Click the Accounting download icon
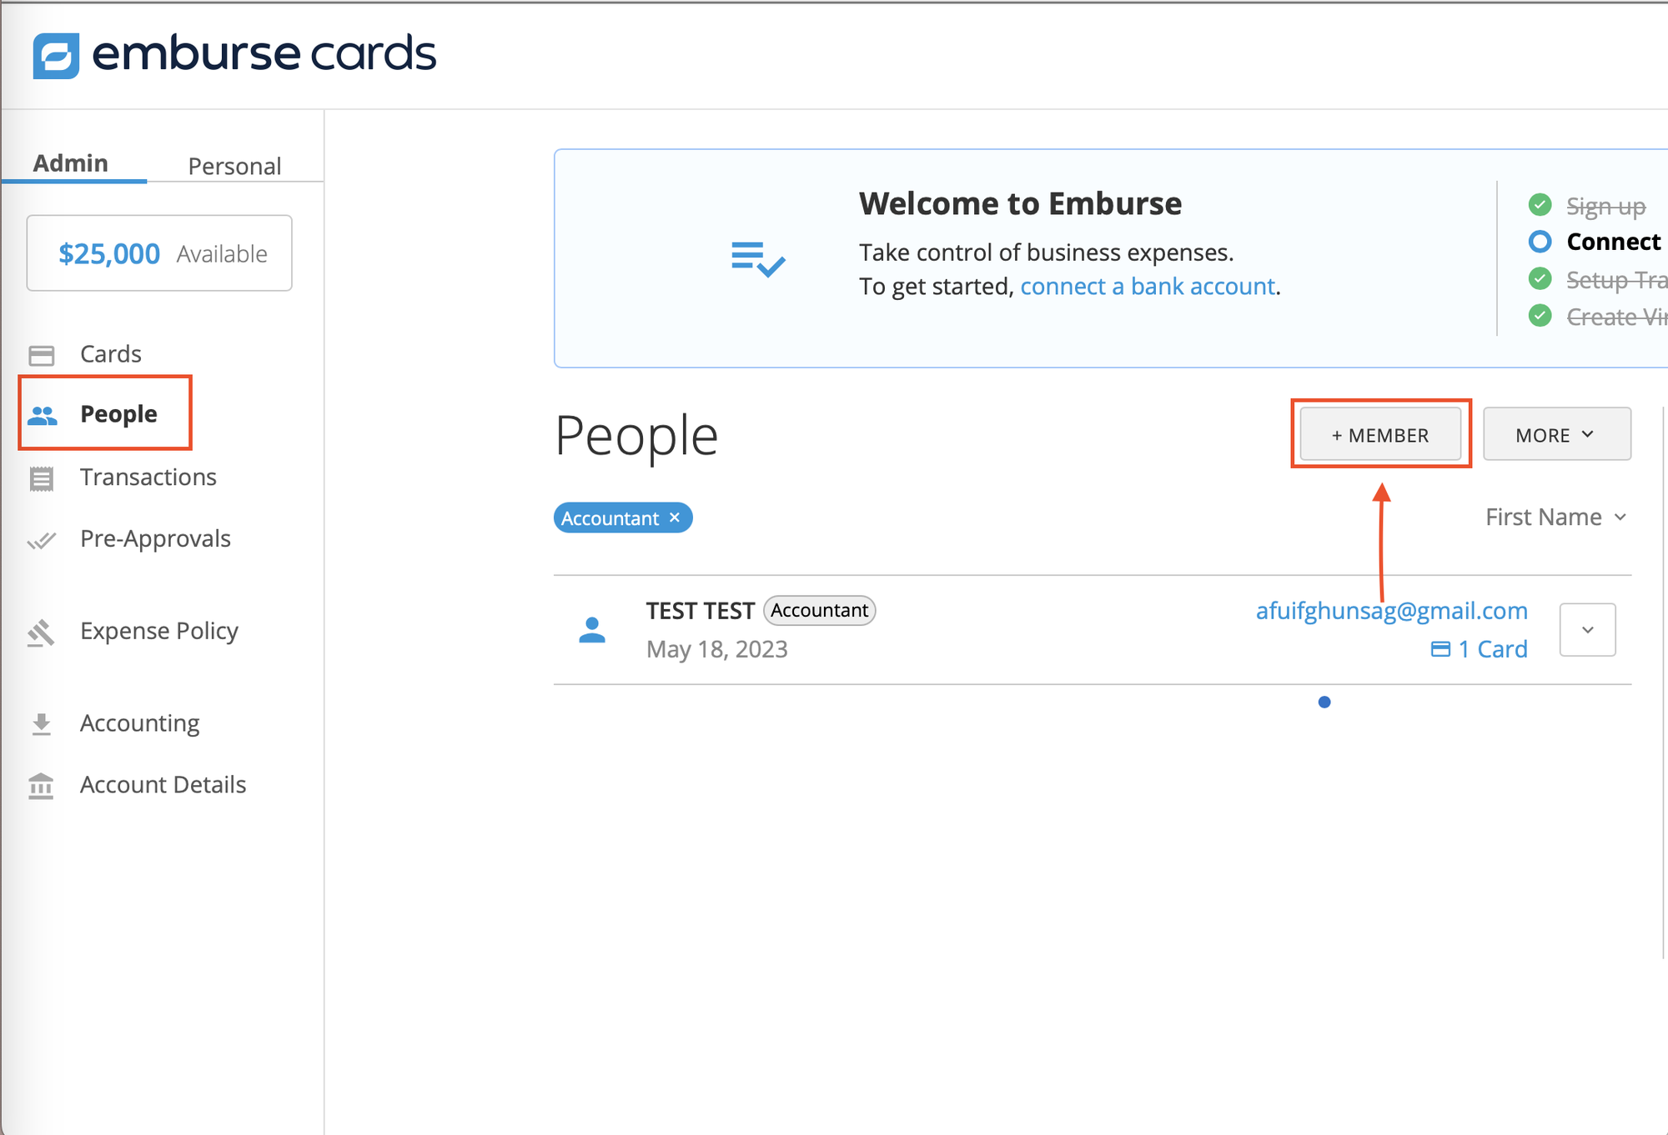Screen dimensions: 1668x1135 [42, 723]
